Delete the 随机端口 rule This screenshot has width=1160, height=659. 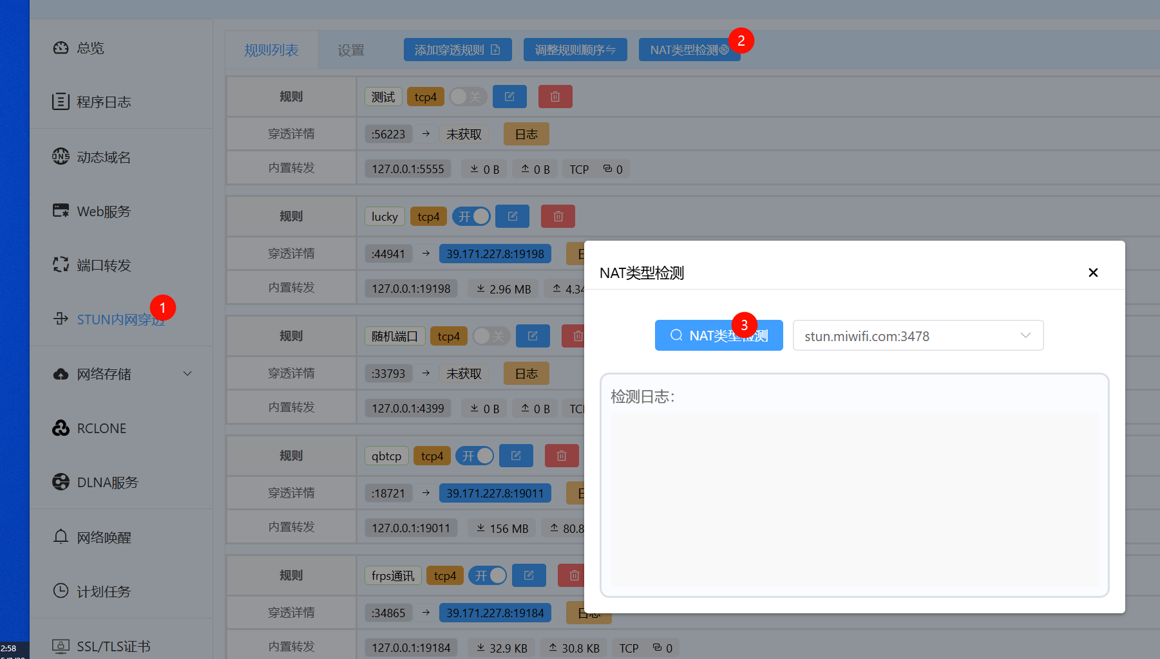click(x=573, y=336)
